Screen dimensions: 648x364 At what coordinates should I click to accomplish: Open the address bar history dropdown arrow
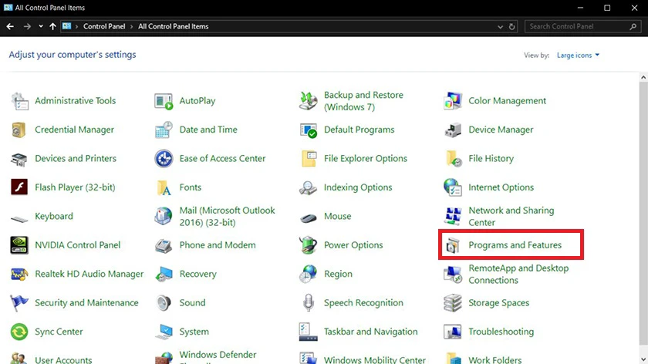point(500,26)
